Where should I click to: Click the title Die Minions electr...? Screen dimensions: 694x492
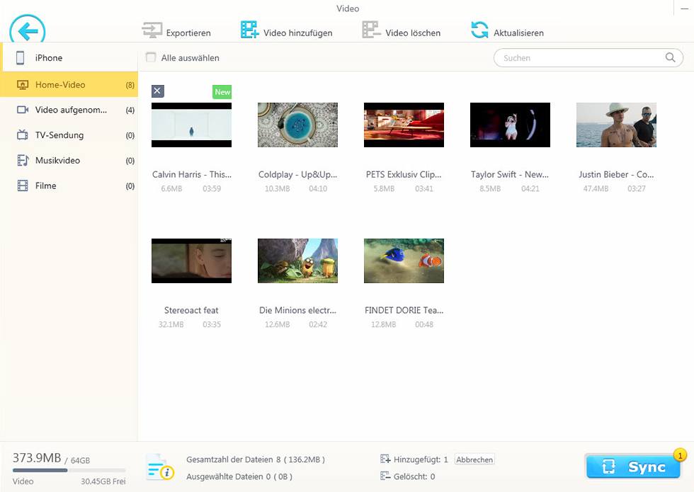[x=297, y=310]
